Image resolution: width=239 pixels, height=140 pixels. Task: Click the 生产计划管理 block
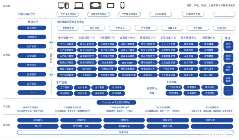tap(66, 44)
